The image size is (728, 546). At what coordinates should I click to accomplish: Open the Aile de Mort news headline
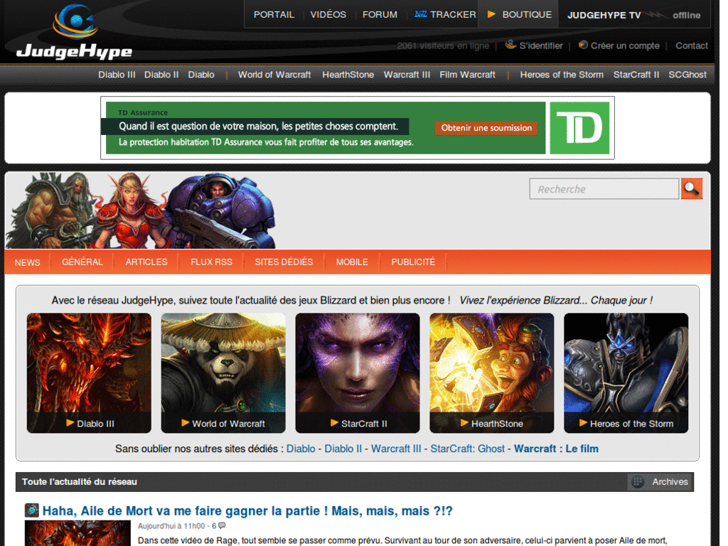coord(247,510)
